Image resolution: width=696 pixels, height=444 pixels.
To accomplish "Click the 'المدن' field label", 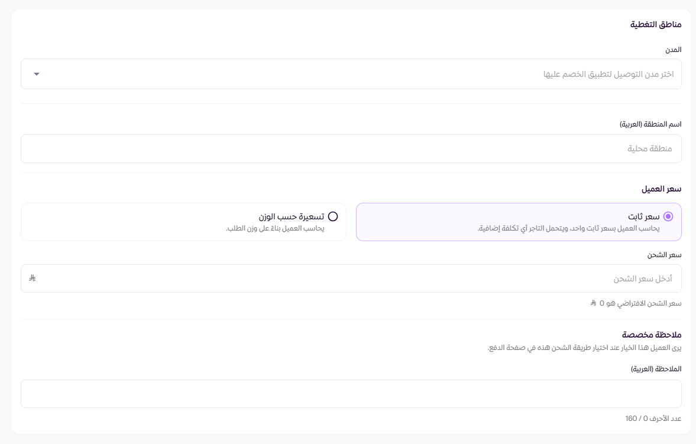I will [x=674, y=50].
